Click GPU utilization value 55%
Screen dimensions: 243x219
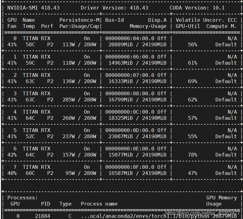[x=193, y=136]
